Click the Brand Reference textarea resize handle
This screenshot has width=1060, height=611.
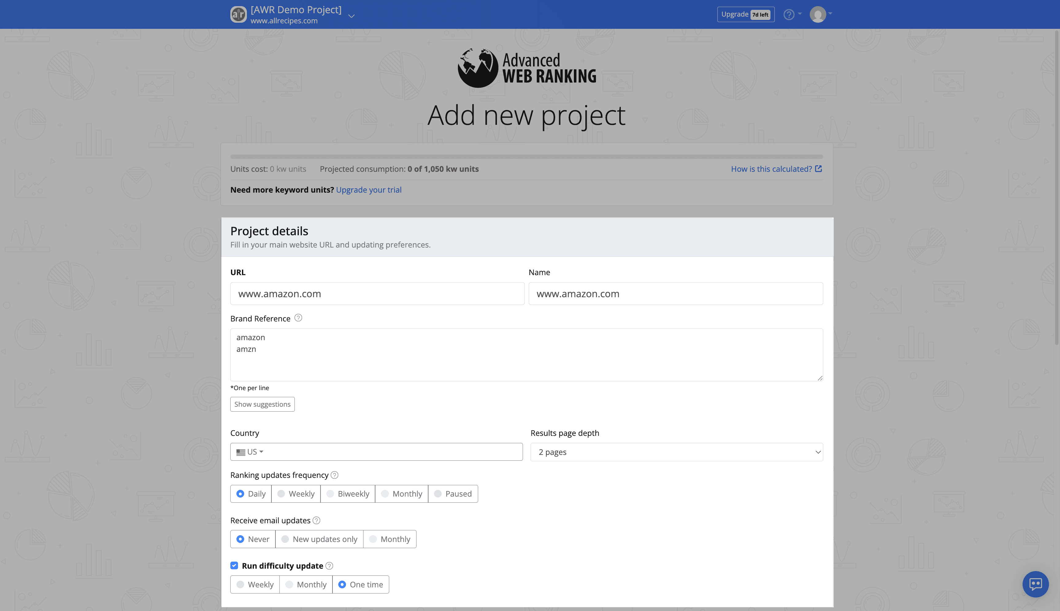[820, 378]
